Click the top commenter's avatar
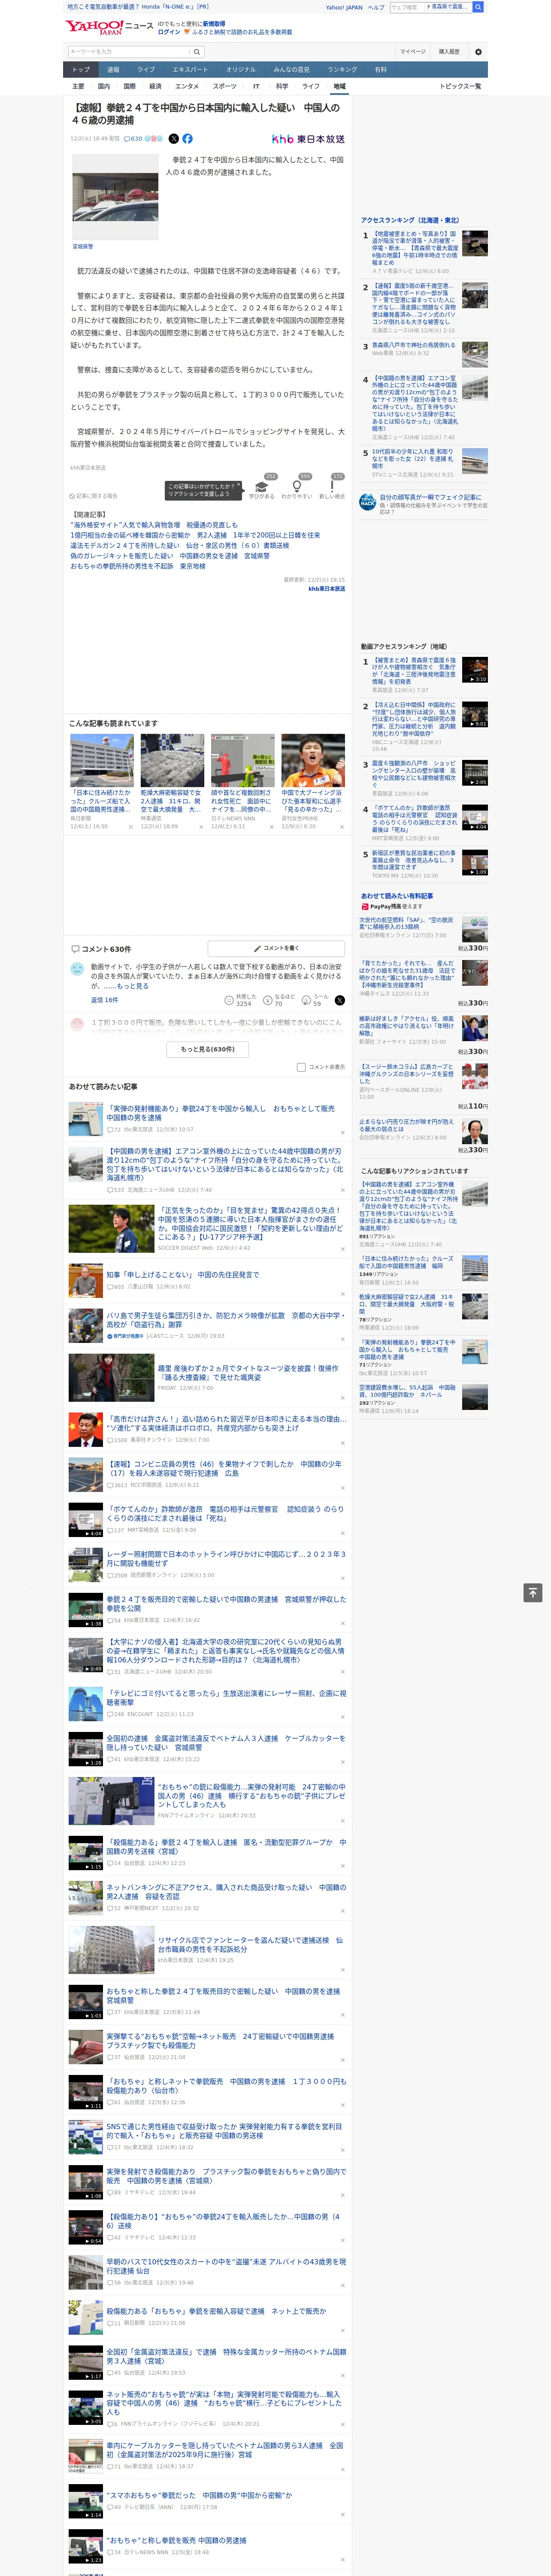The width and height of the screenshot is (551, 2576). point(77,969)
